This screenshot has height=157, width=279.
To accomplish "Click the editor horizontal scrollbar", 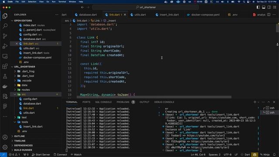I will (x=154, y=97).
